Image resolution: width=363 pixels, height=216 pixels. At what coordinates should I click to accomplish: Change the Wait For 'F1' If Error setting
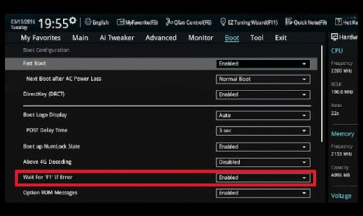coord(263,178)
